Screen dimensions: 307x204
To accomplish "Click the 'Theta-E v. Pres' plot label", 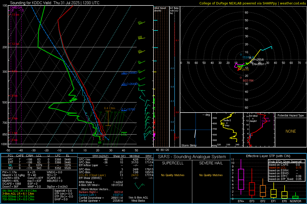I will click(x=227, y=123).
